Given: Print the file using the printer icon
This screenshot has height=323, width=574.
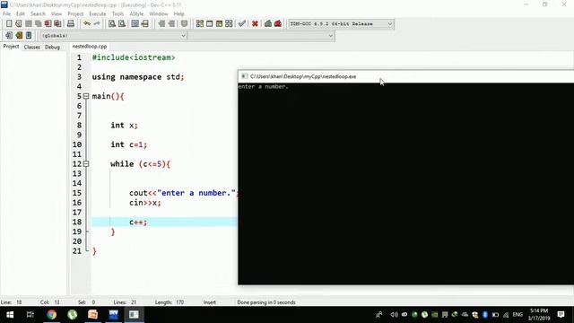Looking at the screenshot, I should tap(71, 24).
